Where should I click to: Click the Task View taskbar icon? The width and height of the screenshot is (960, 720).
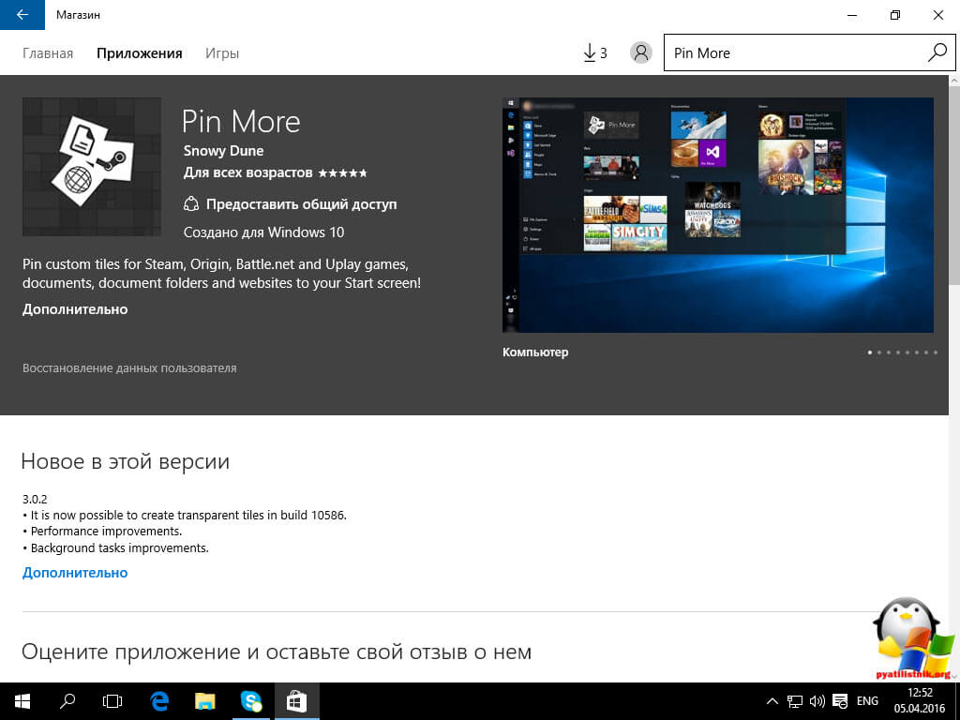pyautogui.click(x=112, y=700)
